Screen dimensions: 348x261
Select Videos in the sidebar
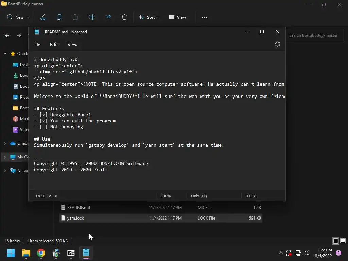point(21,130)
